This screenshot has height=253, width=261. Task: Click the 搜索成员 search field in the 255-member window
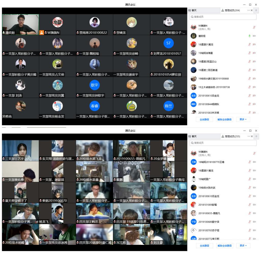pyautogui.click(x=223, y=143)
